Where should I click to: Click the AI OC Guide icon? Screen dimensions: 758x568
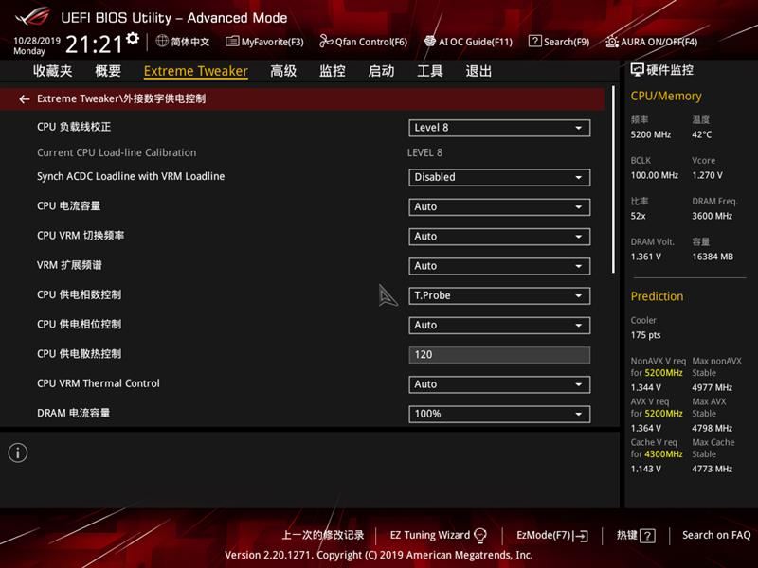(x=430, y=42)
